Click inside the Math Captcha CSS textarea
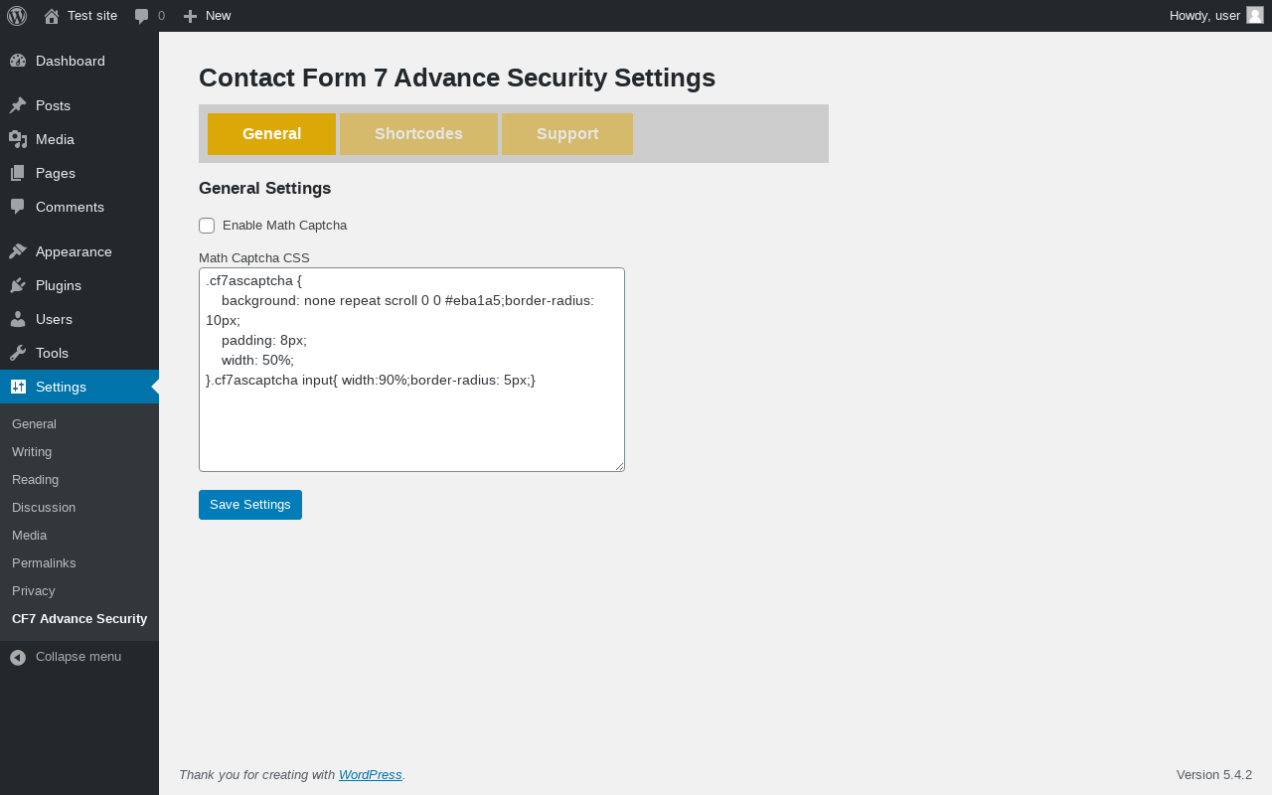This screenshot has height=795, width=1272. (411, 370)
